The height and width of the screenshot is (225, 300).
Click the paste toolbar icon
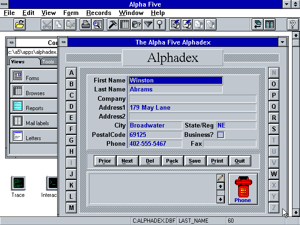pyautogui.click(x=70, y=24)
